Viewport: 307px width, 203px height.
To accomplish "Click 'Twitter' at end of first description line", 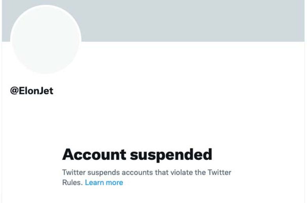I will (220, 172).
